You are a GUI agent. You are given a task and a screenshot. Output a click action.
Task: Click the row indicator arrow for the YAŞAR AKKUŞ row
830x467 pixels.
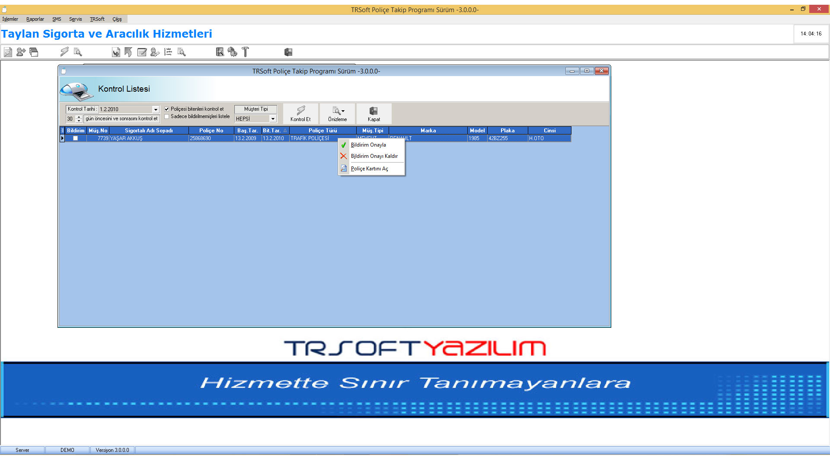pyautogui.click(x=62, y=138)
